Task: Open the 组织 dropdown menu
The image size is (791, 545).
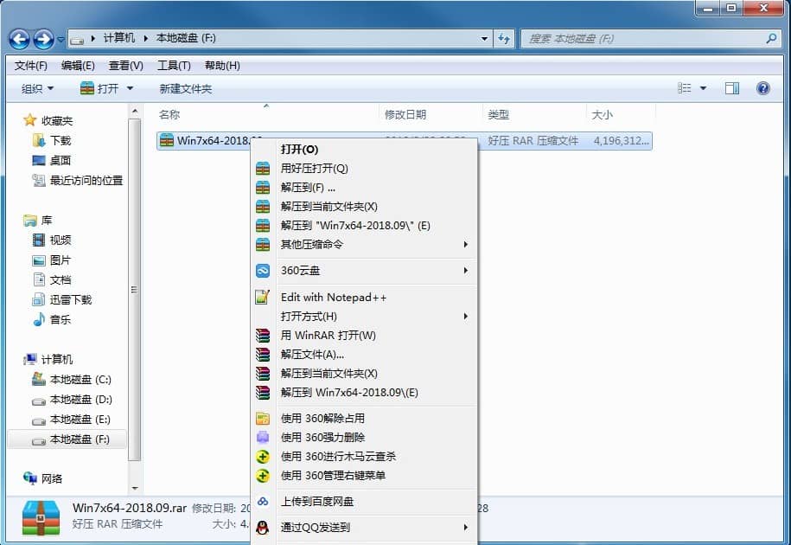Action: coord(35,87)
